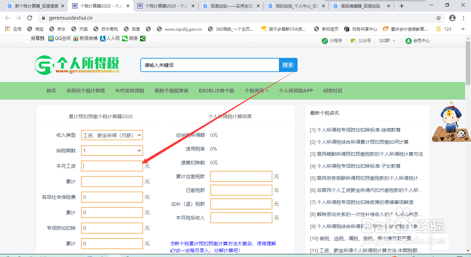The image size is (471, 257).
Task: Open the Chrome profile avatar icon
Action: click(x=452, y=18)
